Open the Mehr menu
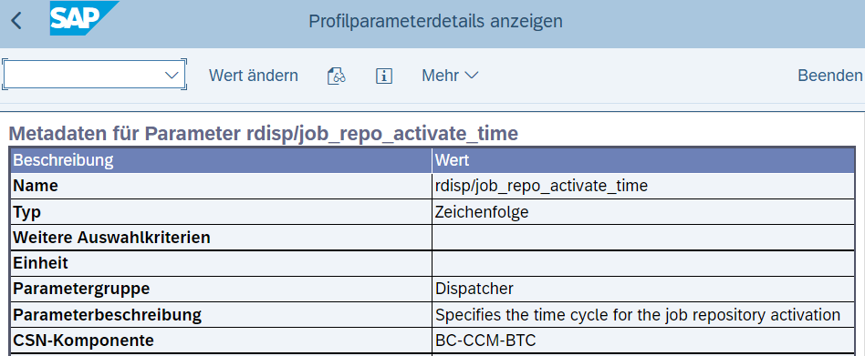The image size is (865, 356). tap(450, 76)
